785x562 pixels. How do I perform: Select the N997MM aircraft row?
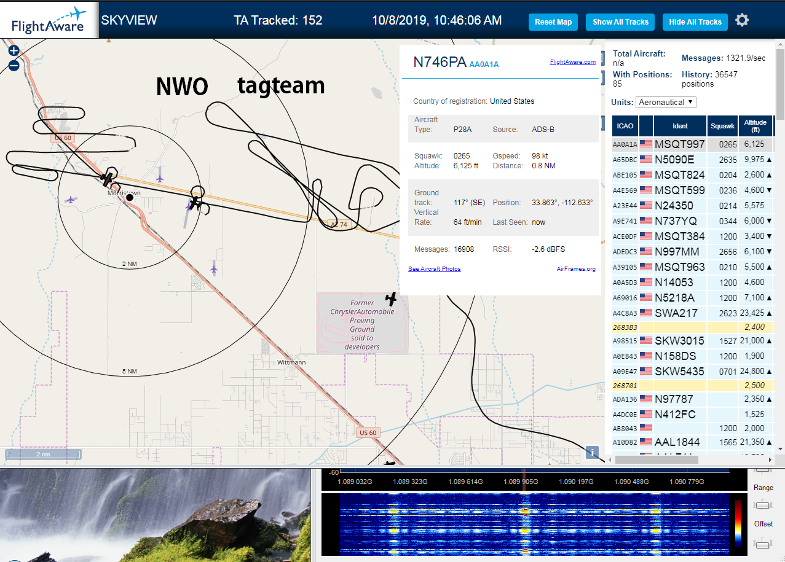tap(693, 252)
